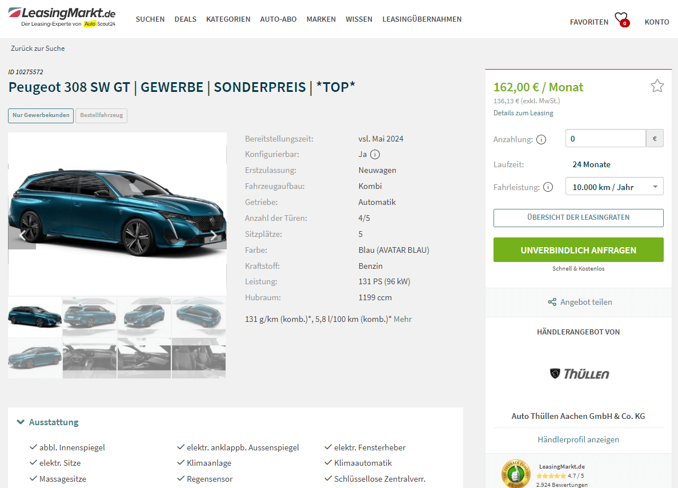Click into the Anzahlung amount field
The width and height of the screenshot is (678, 488).
coord(605,139)
